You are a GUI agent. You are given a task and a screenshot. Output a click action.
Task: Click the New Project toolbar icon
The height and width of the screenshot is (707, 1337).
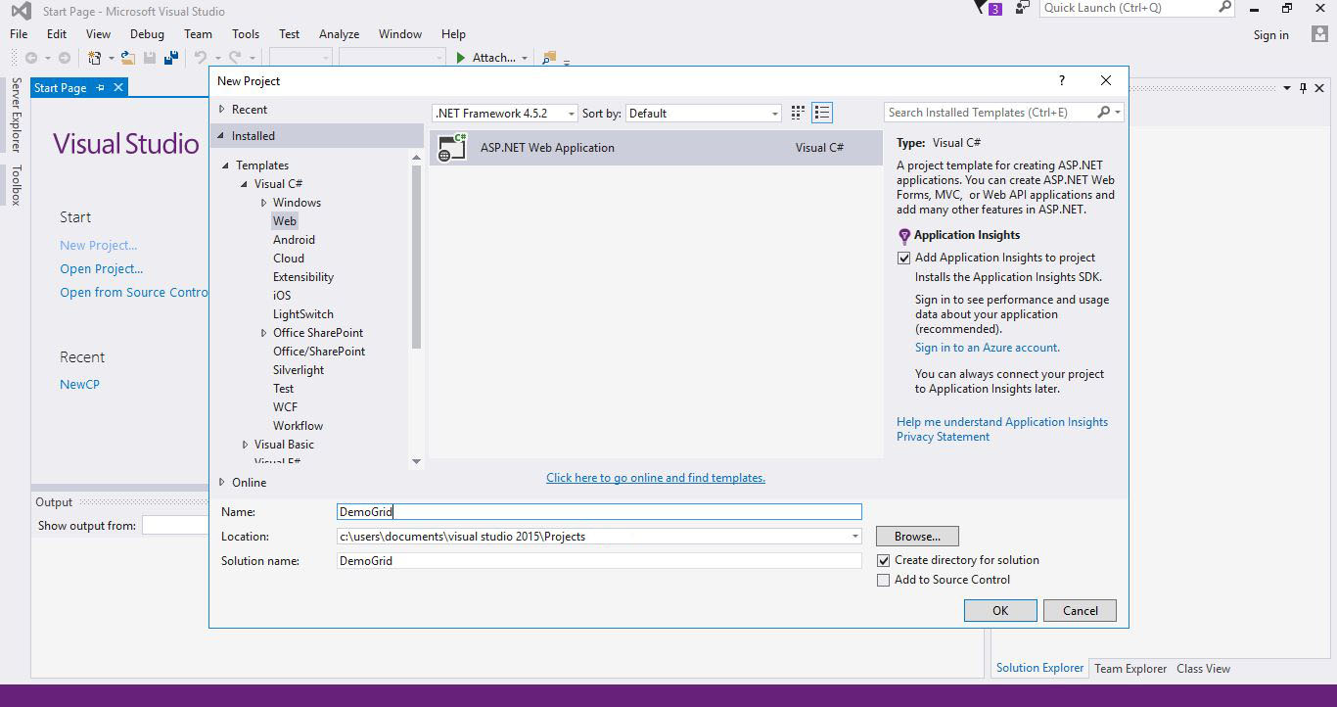point(95,58)
